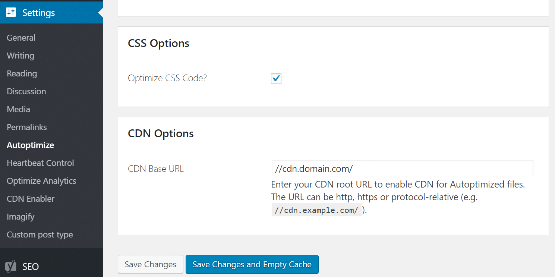Open the Yoast SEO icon in sidebar
Image resolution: width=555 pixels, height=277 pixels.
11,267
